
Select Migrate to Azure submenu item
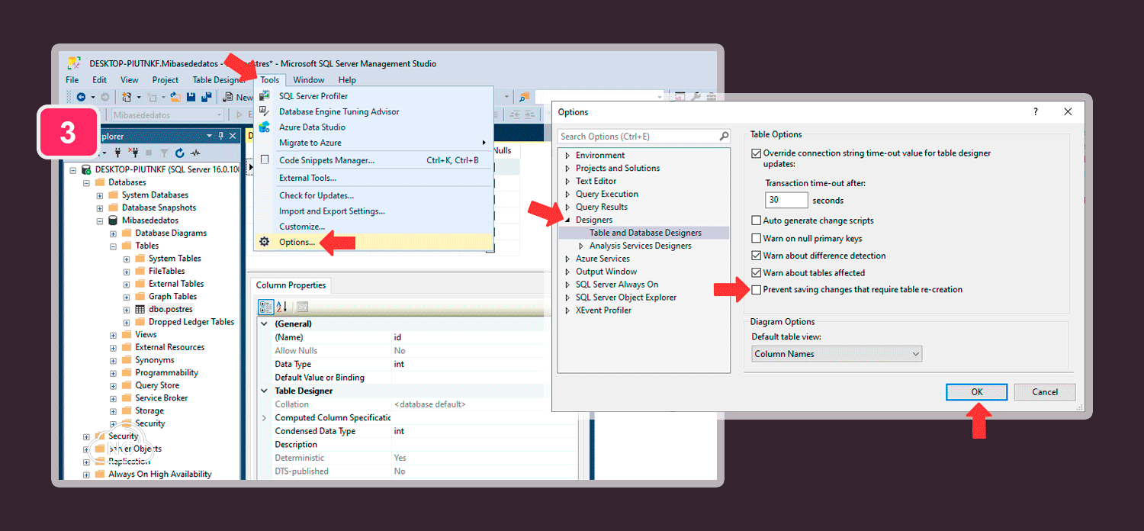pos(374,143)
